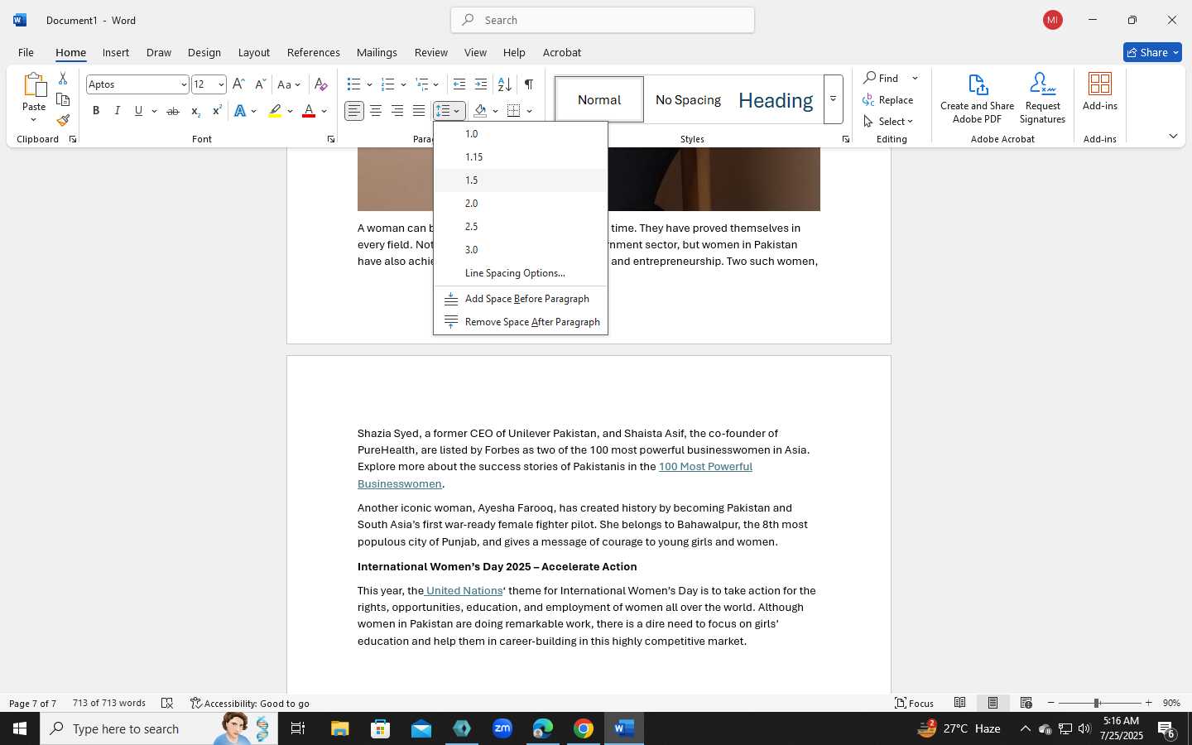The image size is (1192, 745).
Task: Click the Shading paint bucket icon
Action: (480, 111)
